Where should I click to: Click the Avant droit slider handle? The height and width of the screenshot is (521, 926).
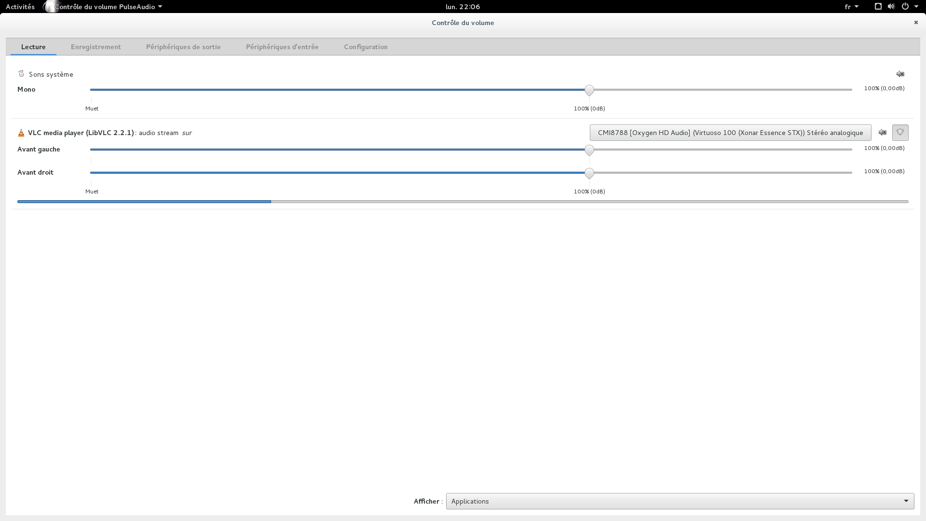coord(589,173)
